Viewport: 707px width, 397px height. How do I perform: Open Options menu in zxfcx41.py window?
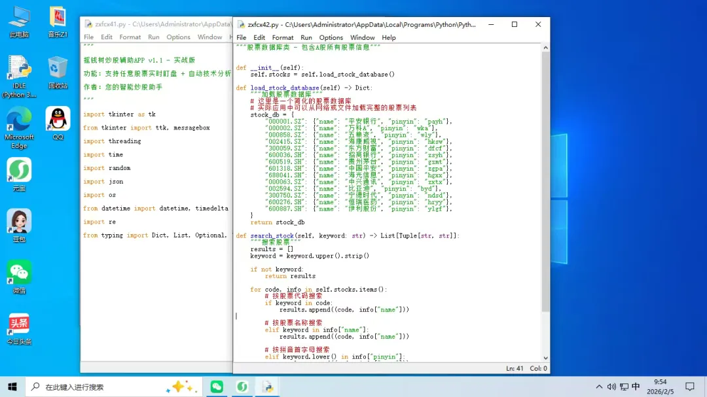[x=178, y=37]
